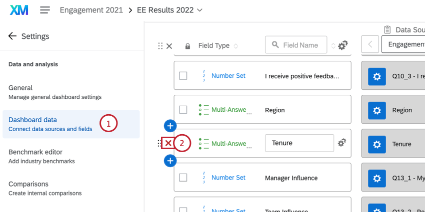Check the box for Manager Influence field
The height and width of the screenshot is (212, 425).
point(183,178)
